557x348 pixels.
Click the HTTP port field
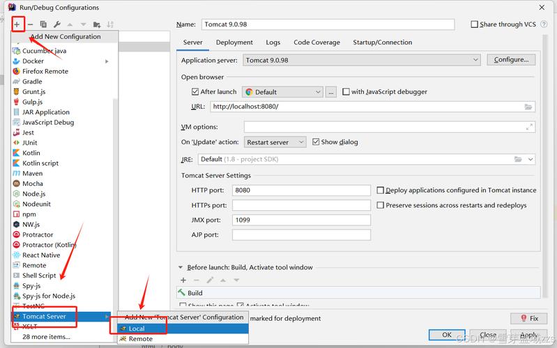pos(301,191)
